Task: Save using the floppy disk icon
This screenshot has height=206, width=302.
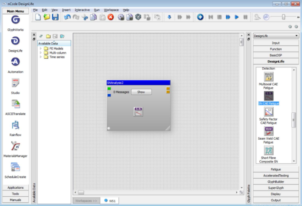Action: click(55, 17)
